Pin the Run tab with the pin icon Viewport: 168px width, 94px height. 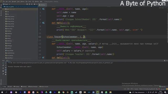click(x=3, y=74)
